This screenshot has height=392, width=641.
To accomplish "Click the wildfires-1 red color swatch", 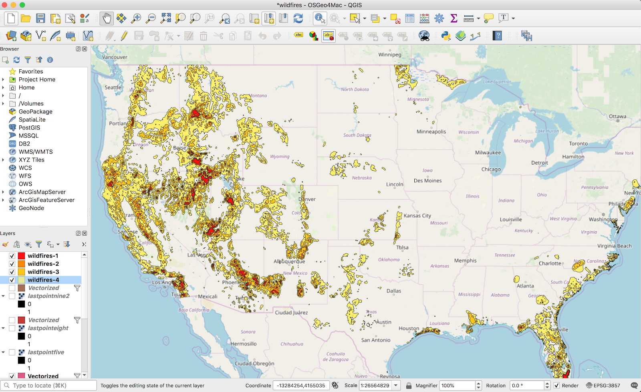I will point(22,256).
